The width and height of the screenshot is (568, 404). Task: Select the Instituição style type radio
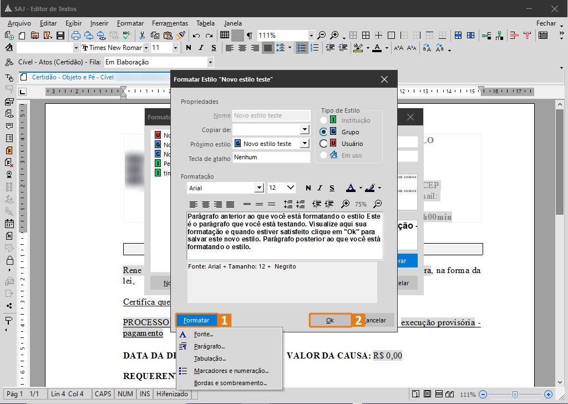point(323,120)
